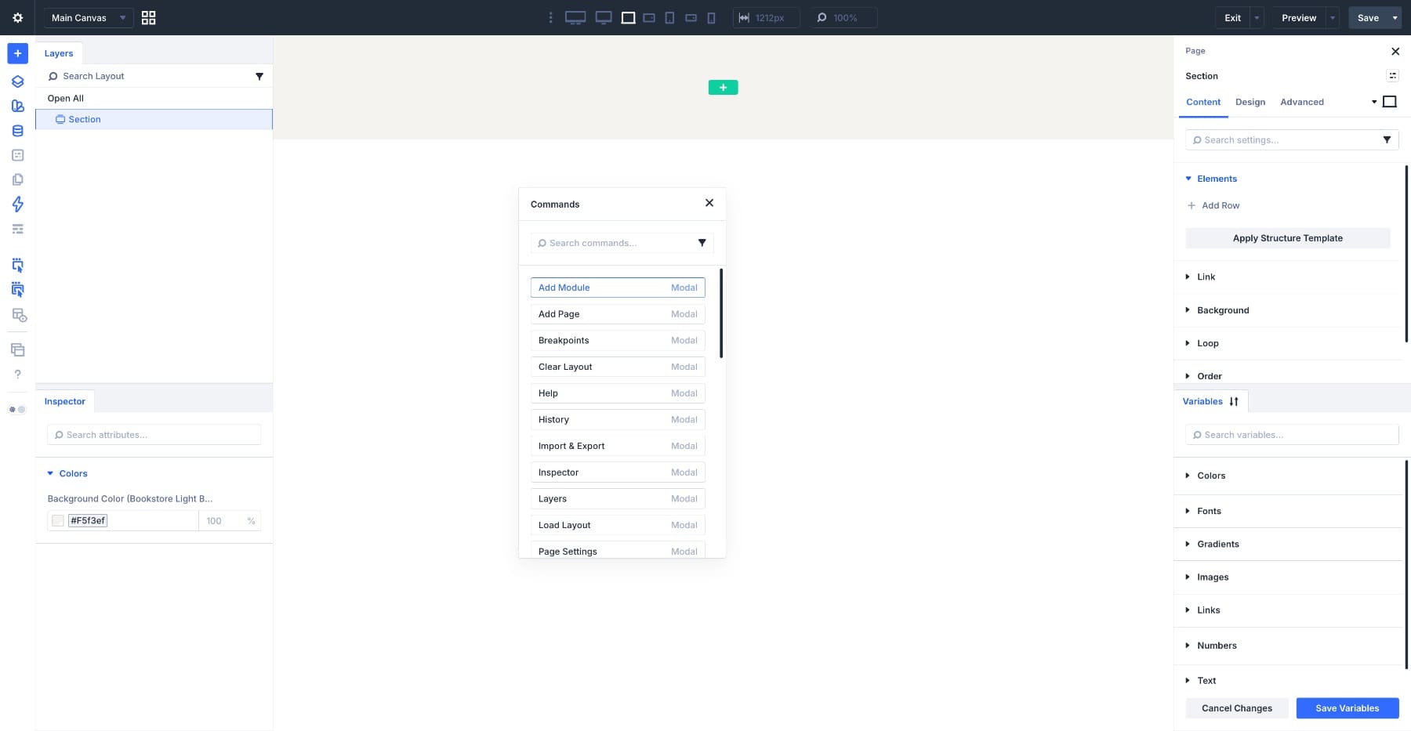Screen dimensions: 1411x731
Task: Open filter in Search commands field
Action: [702, 243]
